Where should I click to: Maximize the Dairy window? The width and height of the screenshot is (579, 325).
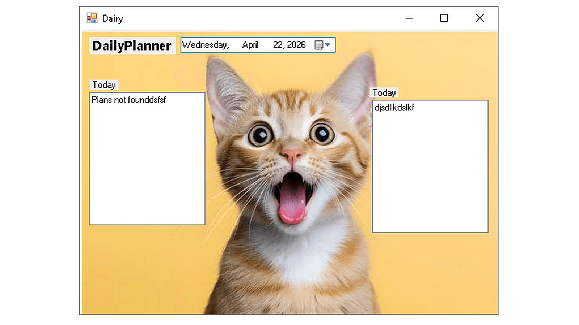coord(444,18)
